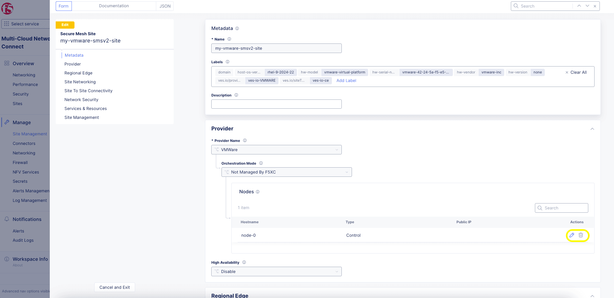
Task: Click the X icon next to Clear All
Action: coord(567,72)
